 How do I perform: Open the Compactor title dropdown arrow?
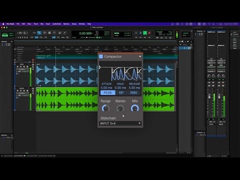140,56
